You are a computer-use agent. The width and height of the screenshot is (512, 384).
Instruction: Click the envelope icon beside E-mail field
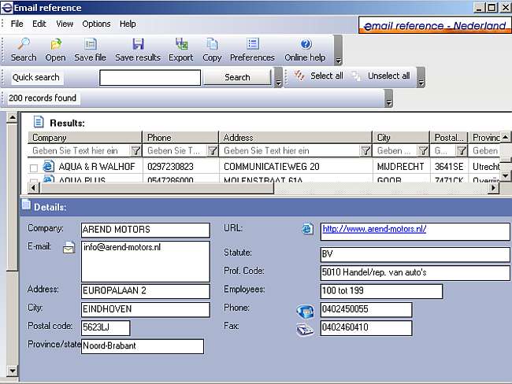(x=69, y=249)
